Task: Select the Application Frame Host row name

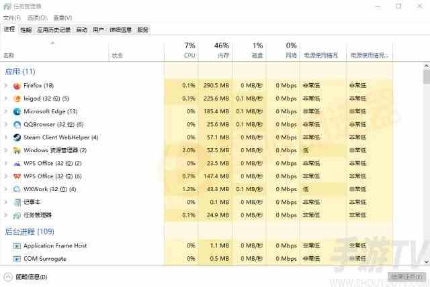Action: point(55,245)
